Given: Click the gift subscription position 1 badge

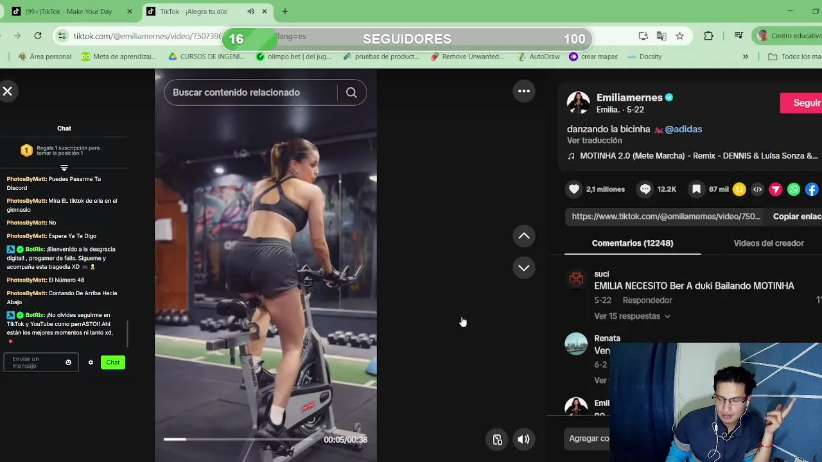Looking at the screenshot, I should (26, 150).
